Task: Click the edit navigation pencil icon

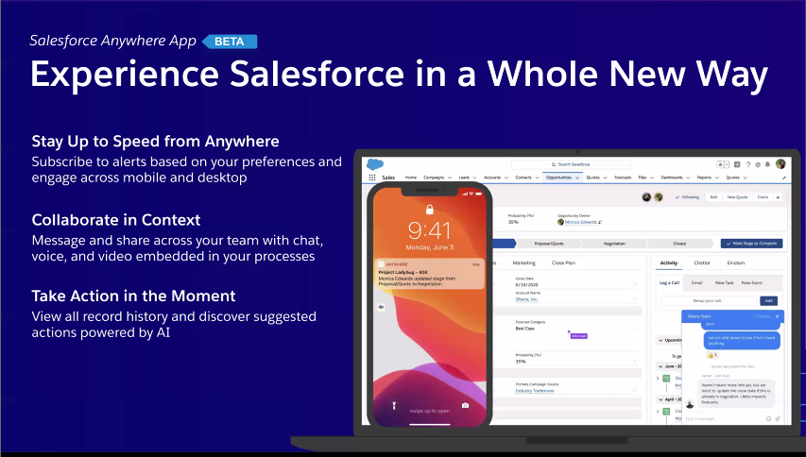Action: 784,178
